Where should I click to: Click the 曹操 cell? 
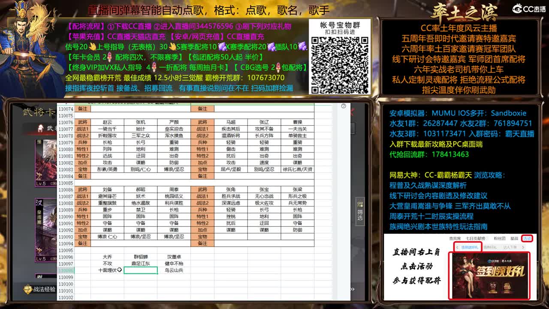[297, 122]
